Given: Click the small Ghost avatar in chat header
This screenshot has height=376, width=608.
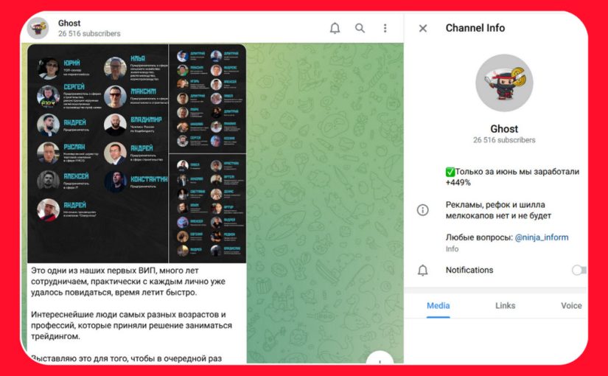Looking at the screenshot, I should coord(38,28).
